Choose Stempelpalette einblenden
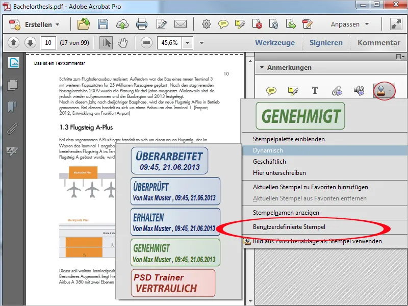The width and height of the screenshot is (408, 306). pos(325,139)
